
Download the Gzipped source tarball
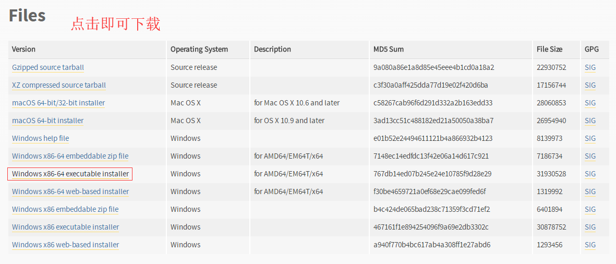pyautogui.click(x=48, y=67)
